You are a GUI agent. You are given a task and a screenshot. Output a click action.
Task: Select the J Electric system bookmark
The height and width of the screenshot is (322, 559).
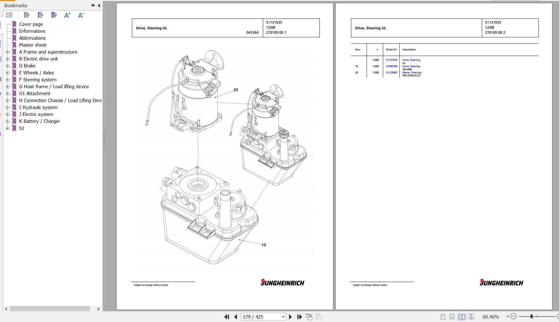[36, 114]
